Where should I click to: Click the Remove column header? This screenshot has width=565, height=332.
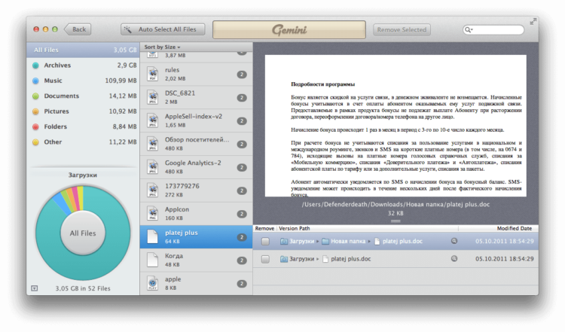tap(264, 228)
